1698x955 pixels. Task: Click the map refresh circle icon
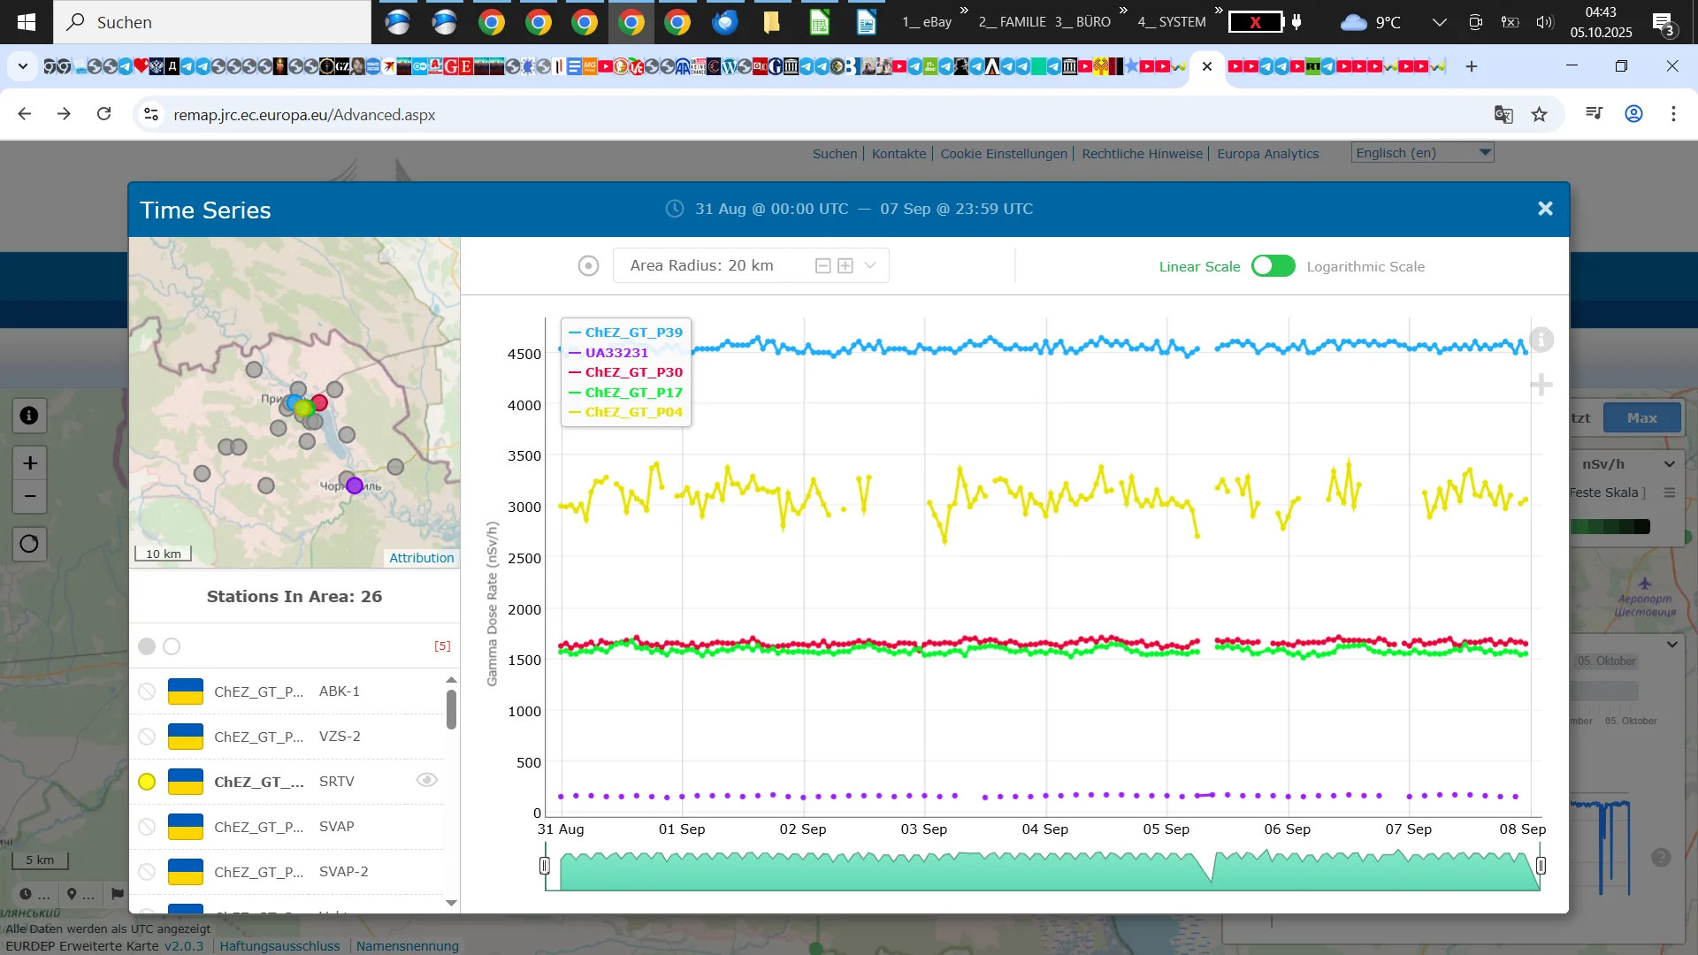pyautogui.click(x=29, y=544)
